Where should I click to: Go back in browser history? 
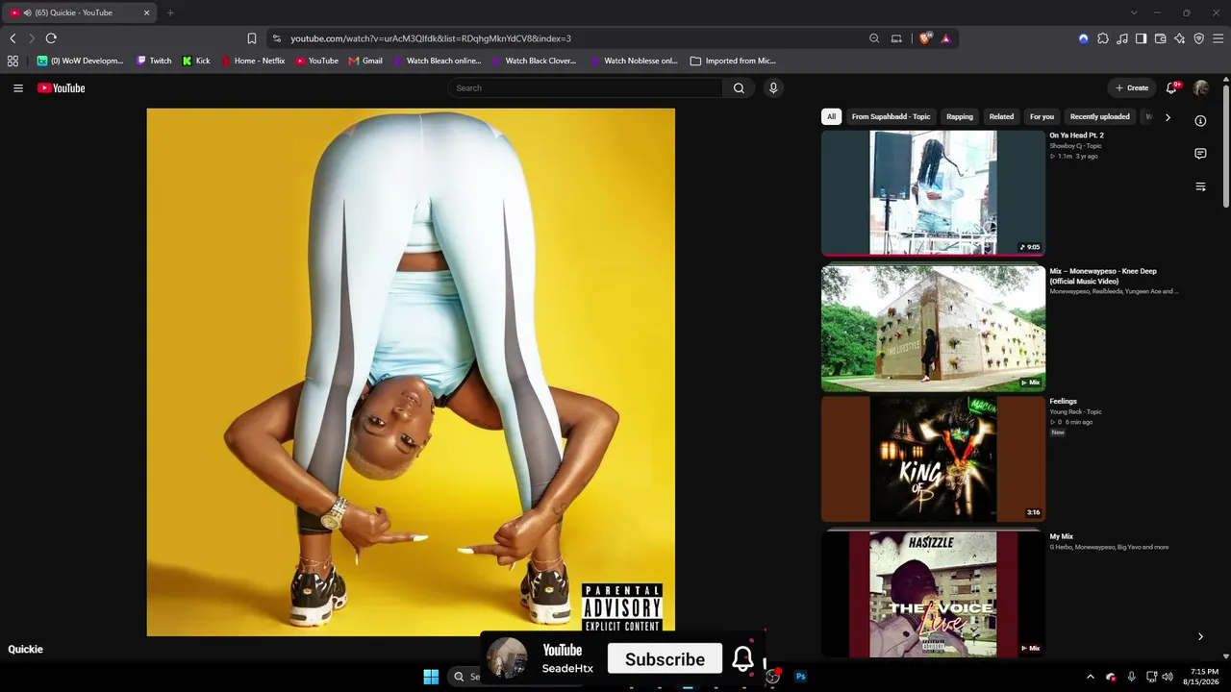tap(13, 38)
